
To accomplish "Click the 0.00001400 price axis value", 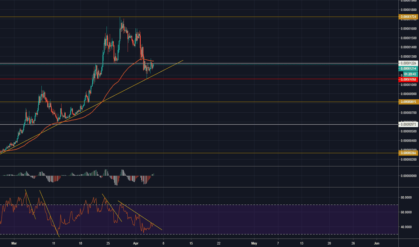I will pos(409,47).
